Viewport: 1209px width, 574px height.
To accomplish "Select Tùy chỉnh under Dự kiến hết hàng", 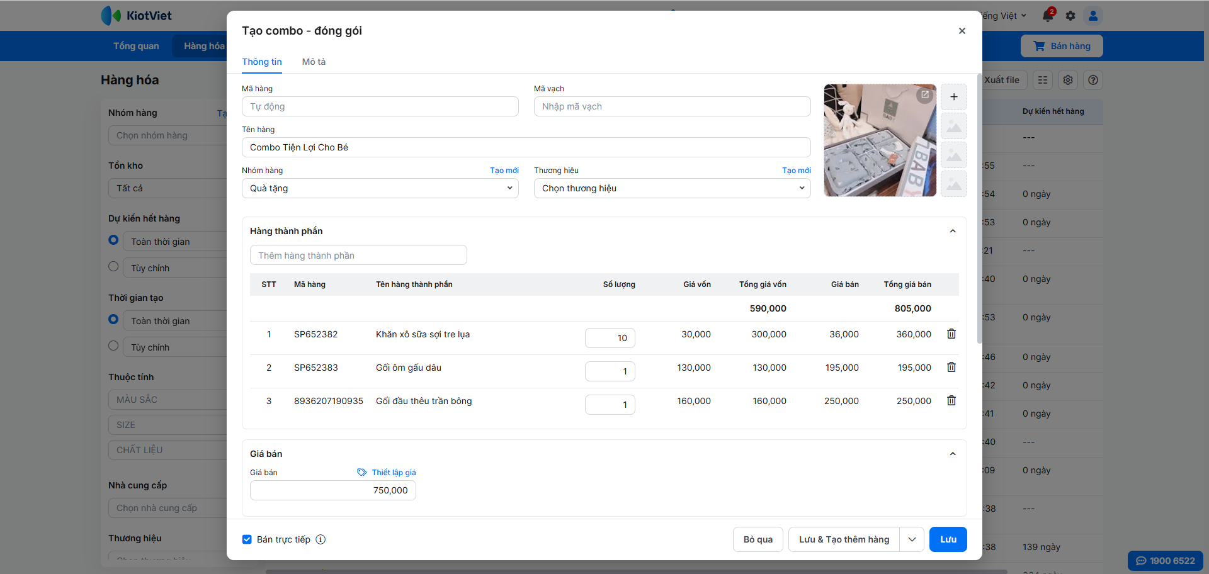I will pyautogui.click(x=113, y=266).
